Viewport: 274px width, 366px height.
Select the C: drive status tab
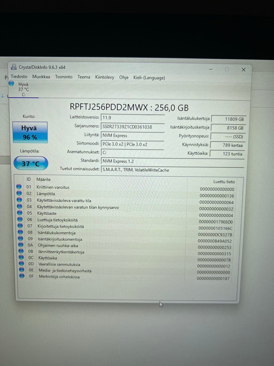23,89
